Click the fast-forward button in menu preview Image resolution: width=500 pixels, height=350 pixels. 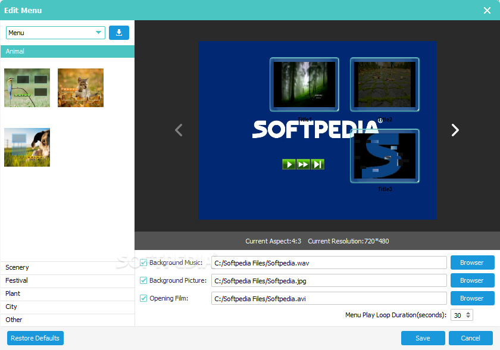pos(303,164)
